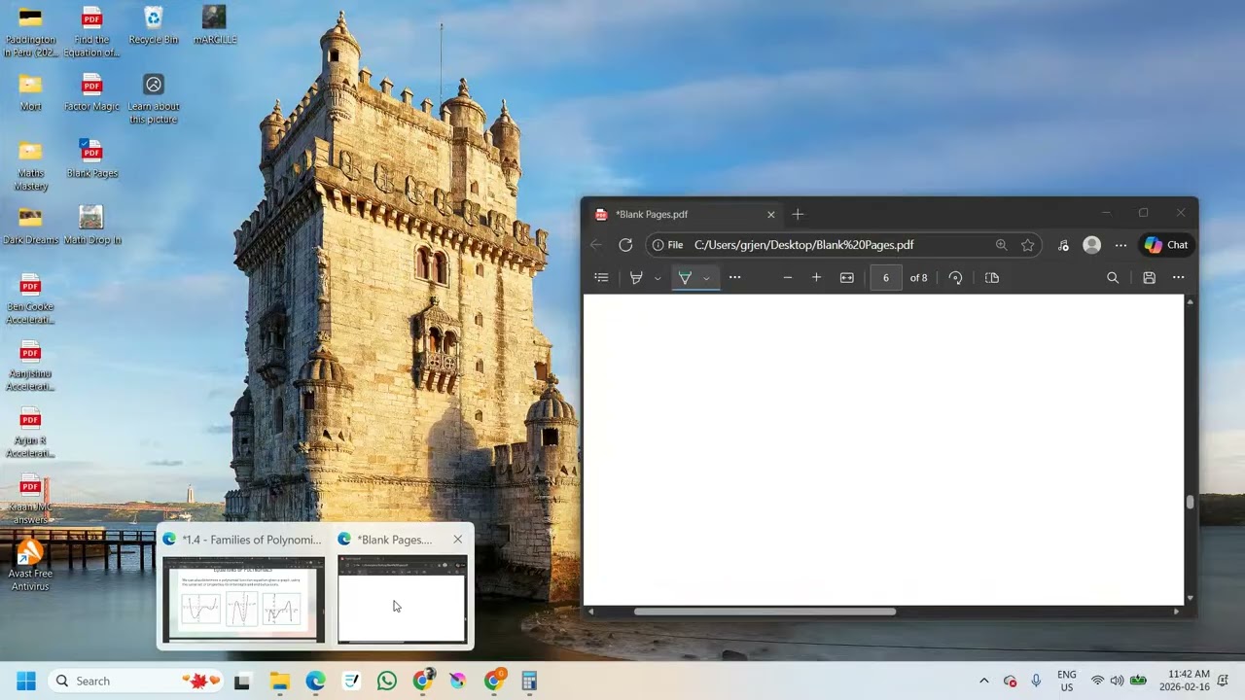Select the *Blank Pages.pdf browser tab

[x=685, y=214]
